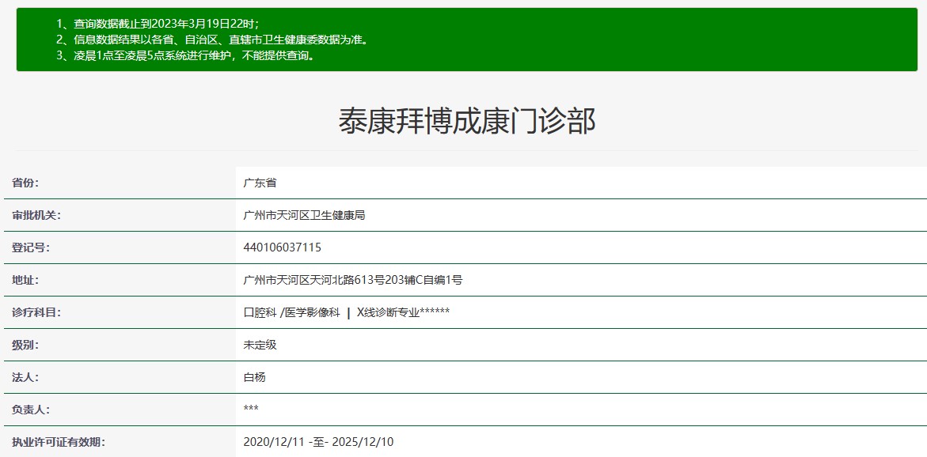This screenshot has width=927, height=457.
Task: Select the value 未定级
Action: tap(260, 345)
